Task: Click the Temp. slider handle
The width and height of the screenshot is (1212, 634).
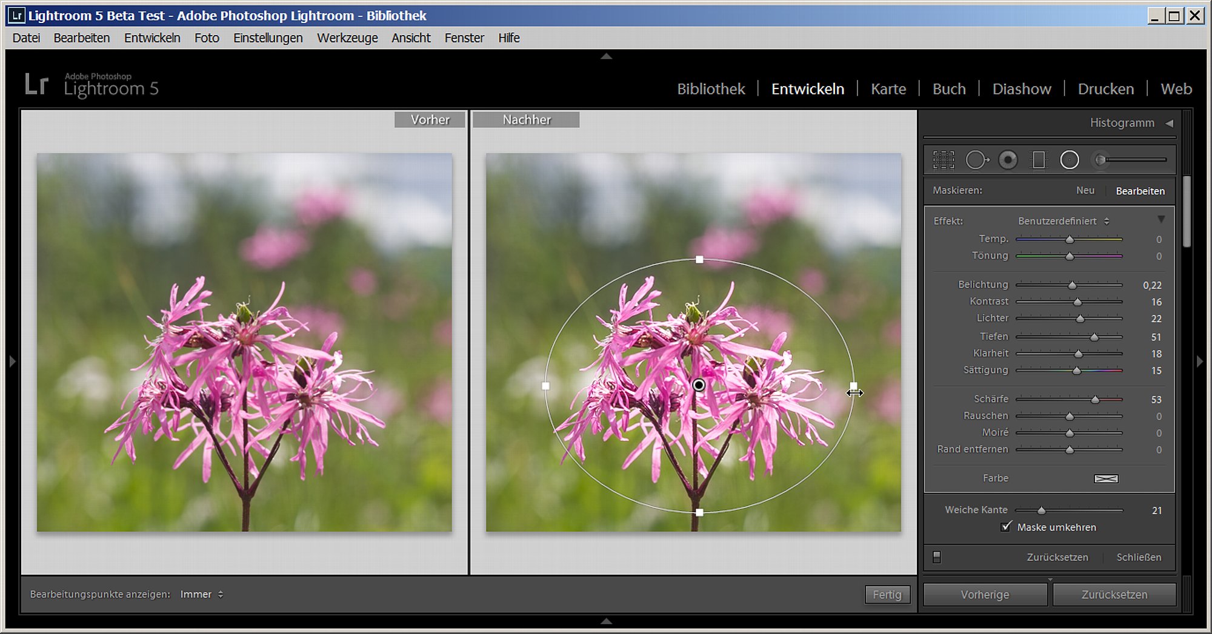Action: 1070,240
